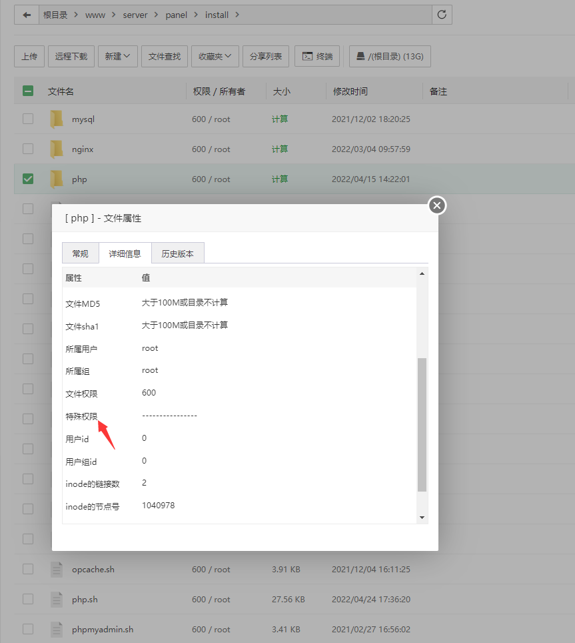This screenshot has height=643, width=575.
Task: Click the 文件MD5 property label
Action: 83,304
